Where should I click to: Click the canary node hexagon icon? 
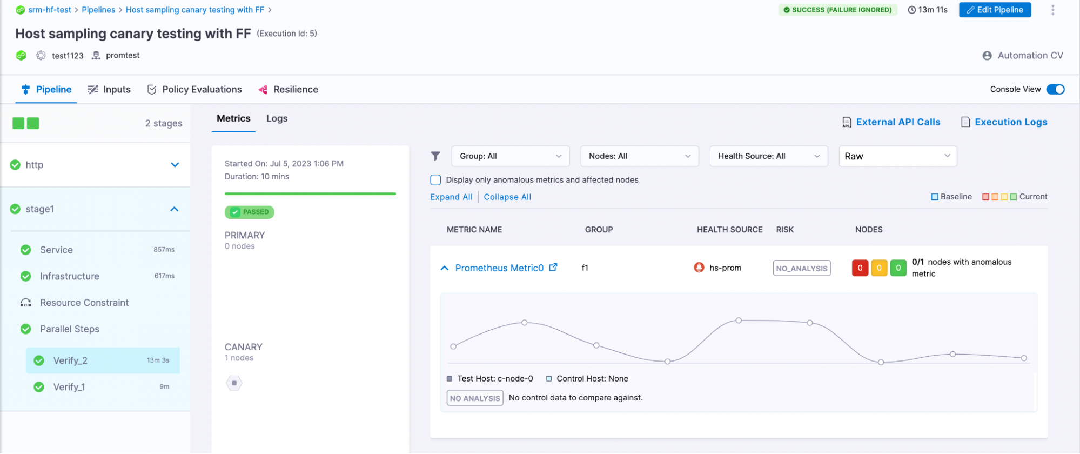click(x=234, y=383)
